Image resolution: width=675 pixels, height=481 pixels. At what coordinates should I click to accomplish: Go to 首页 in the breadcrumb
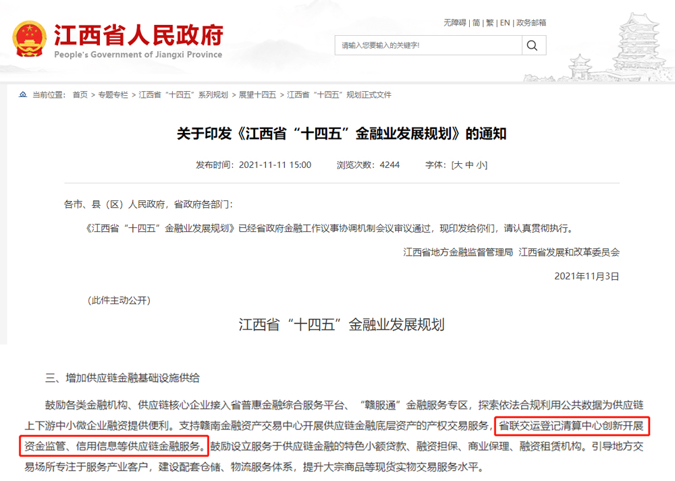(x=80, y=95)
